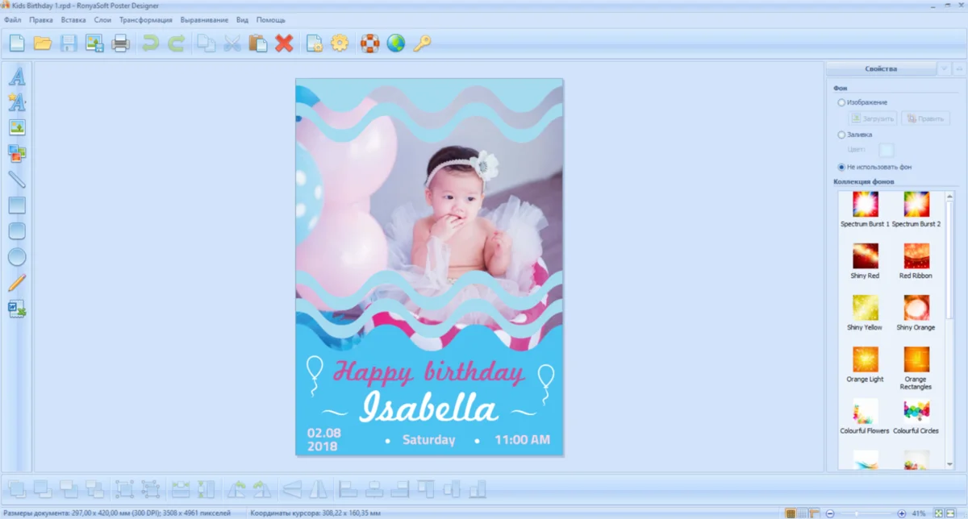The image size is (968, 519).
Task: Select the Line drawing tool
Action: click(x=17, y=179)
